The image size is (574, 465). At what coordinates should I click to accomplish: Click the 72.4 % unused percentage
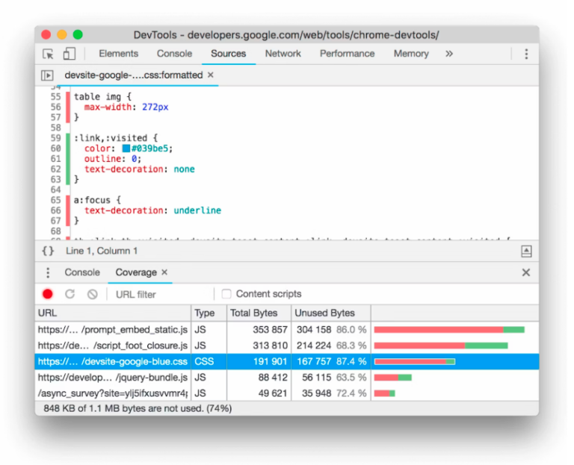coord(351,393)
